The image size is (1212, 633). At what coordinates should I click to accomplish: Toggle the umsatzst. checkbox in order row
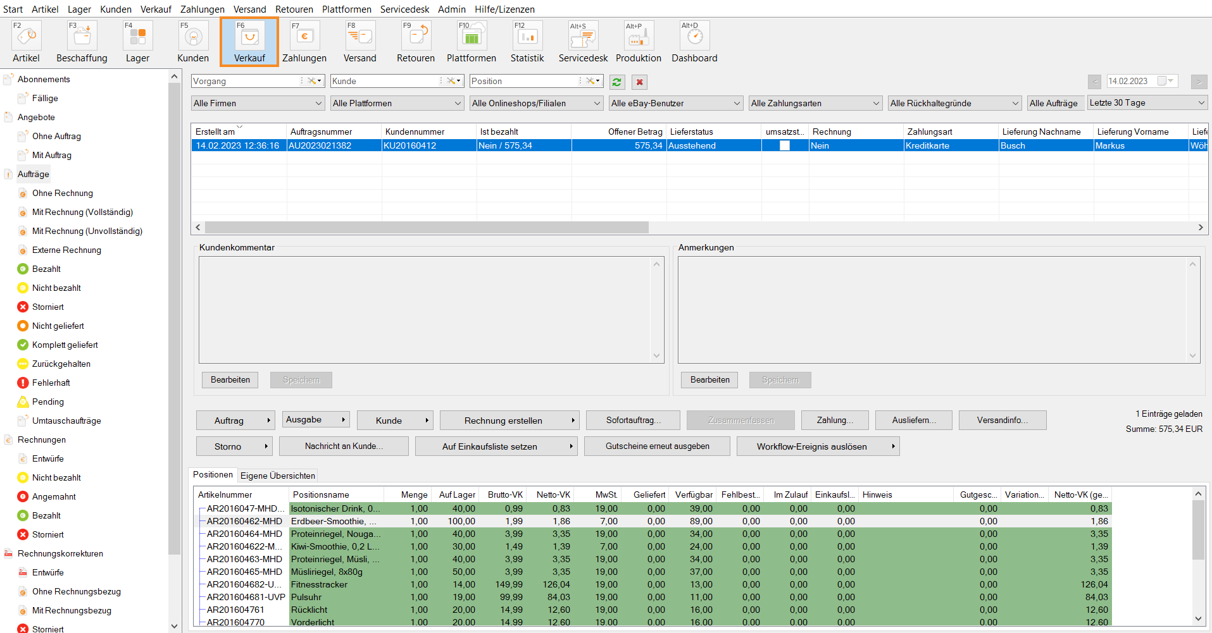(785, 145)
